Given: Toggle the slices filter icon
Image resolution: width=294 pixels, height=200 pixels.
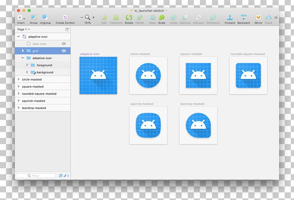Looking at the screenshot, I should point(66,175).
